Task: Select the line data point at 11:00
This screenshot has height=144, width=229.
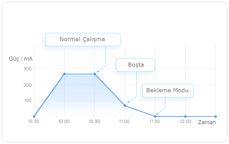Action: pyautogui.click(x=125, y=105)
